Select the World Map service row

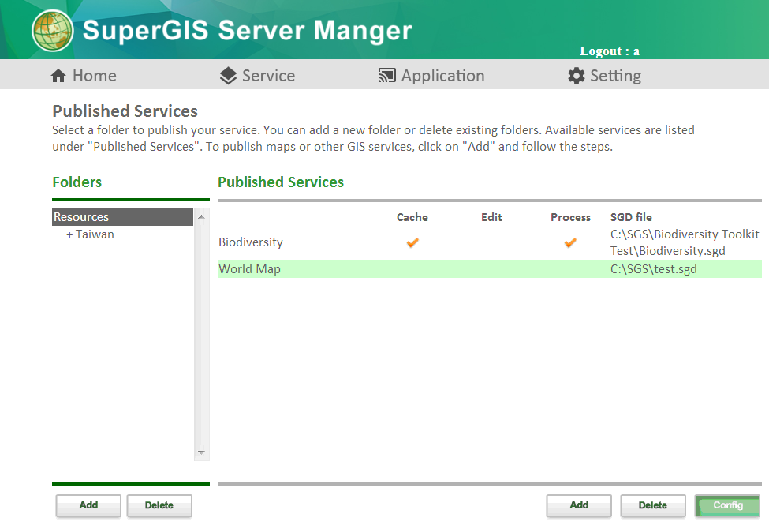coord(490,269)
